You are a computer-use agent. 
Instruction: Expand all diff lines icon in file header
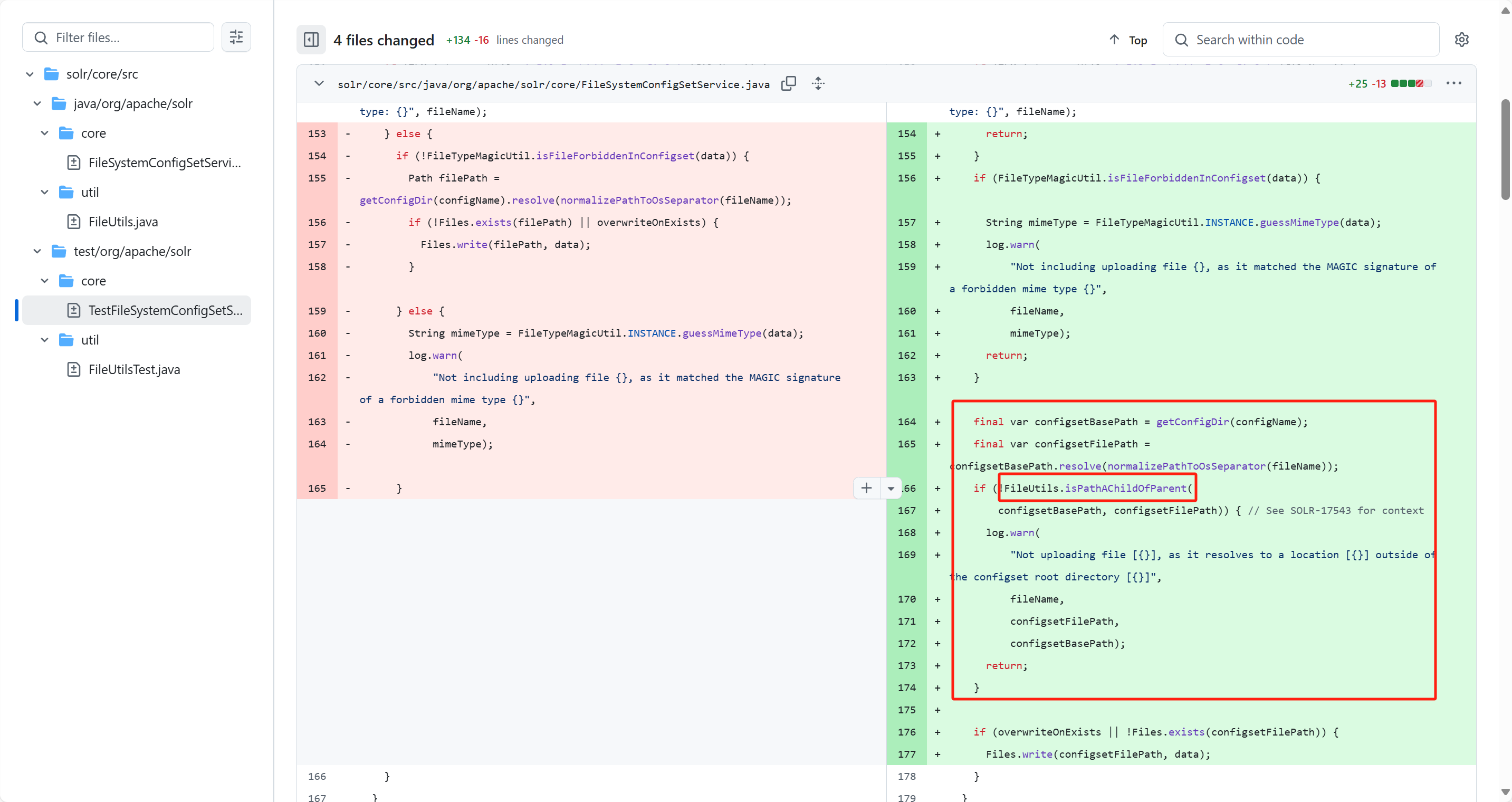click(x=818, y=83)
